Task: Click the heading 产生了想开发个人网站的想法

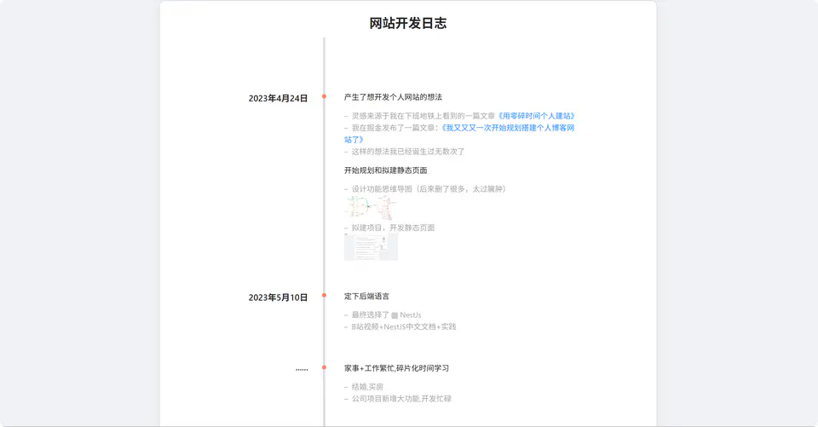Action: coord(393,97)
